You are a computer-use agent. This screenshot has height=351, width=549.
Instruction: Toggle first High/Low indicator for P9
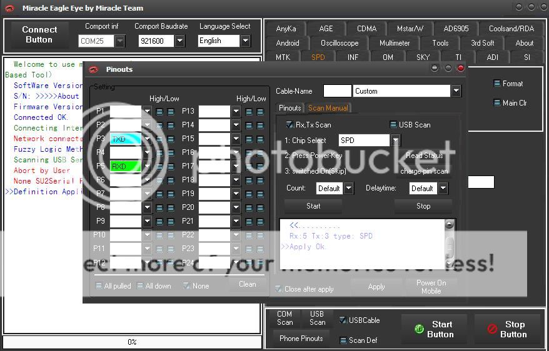(x=159, y=222)
